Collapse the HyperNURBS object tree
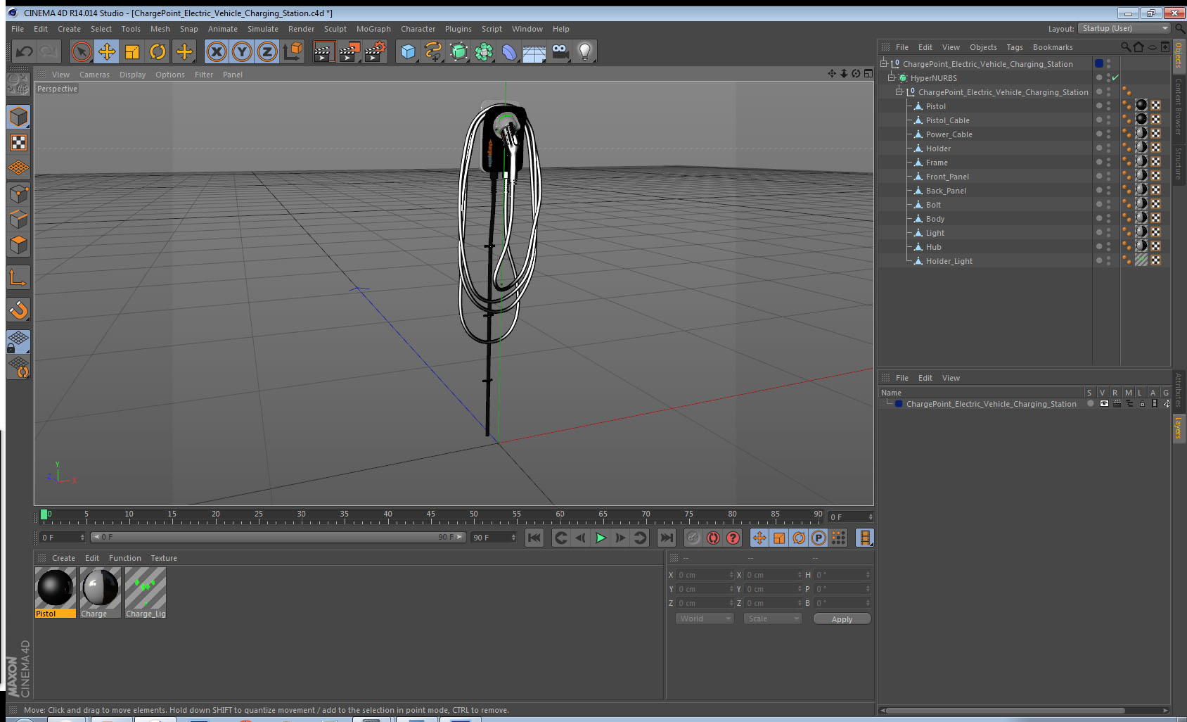This screenshot has height=722, width=1187. [891, 77]
